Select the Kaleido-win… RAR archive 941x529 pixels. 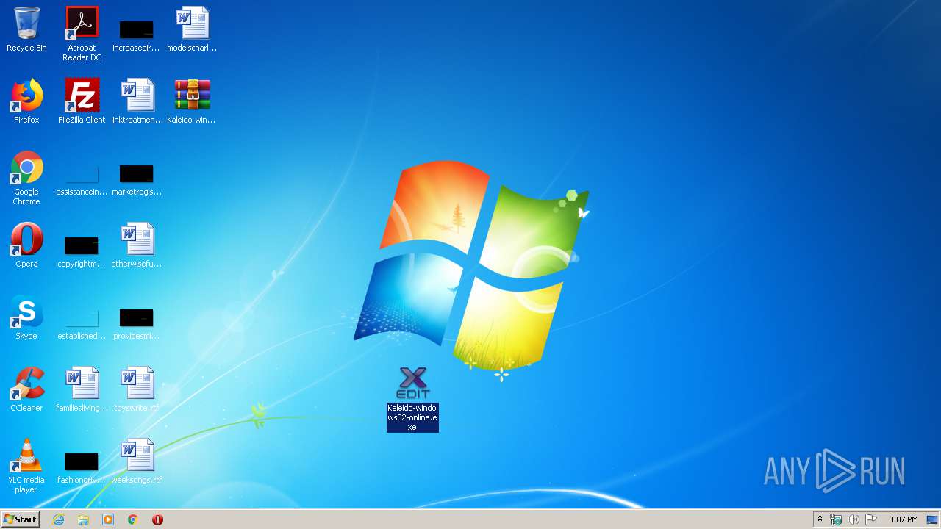coord(192,101)
